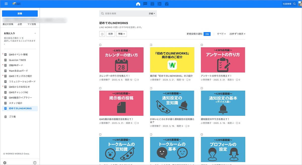Go to the Home icon in top bar
The height and width of the screenshot is (165, 302).
pyautogui.click(x=138, y=4)
